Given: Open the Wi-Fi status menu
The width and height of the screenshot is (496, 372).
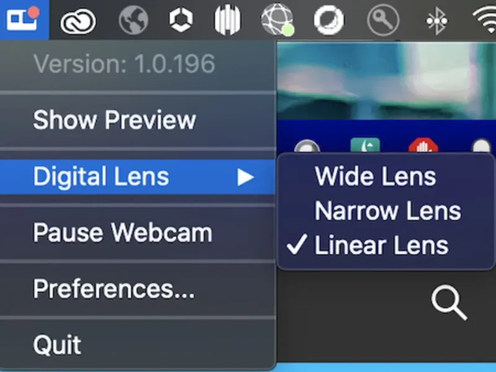Looking at the screenshot, I should tap(485, 20).
